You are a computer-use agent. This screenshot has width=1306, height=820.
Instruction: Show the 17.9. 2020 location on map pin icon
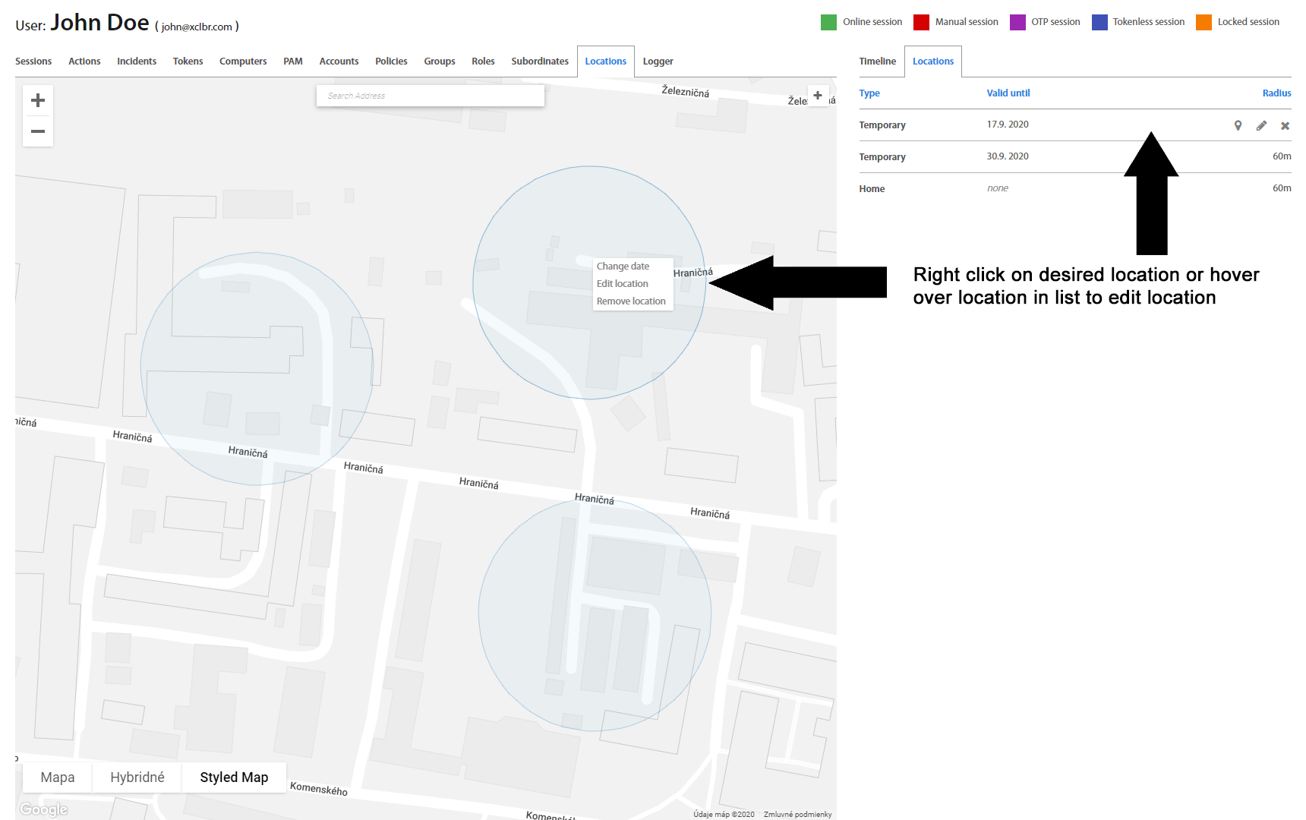pyautogui.click(x=1238, y=125)
